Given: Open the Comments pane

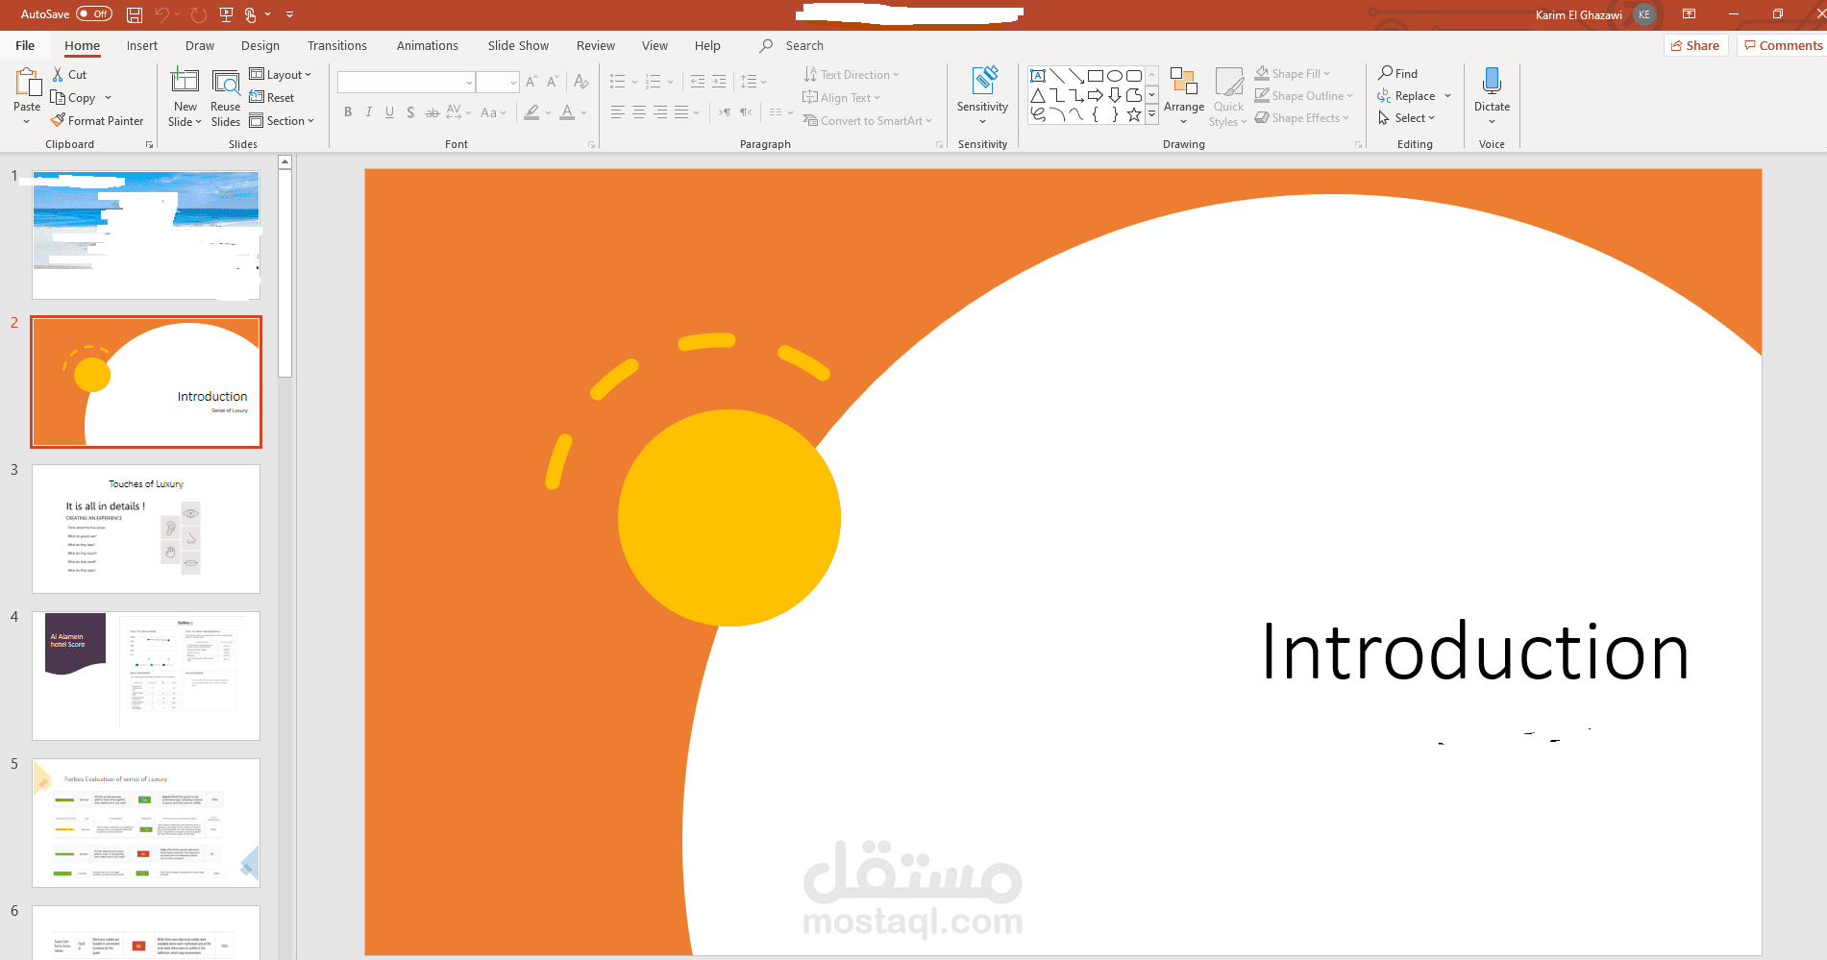Looking at the screenshot, I should coord(1783,45).
